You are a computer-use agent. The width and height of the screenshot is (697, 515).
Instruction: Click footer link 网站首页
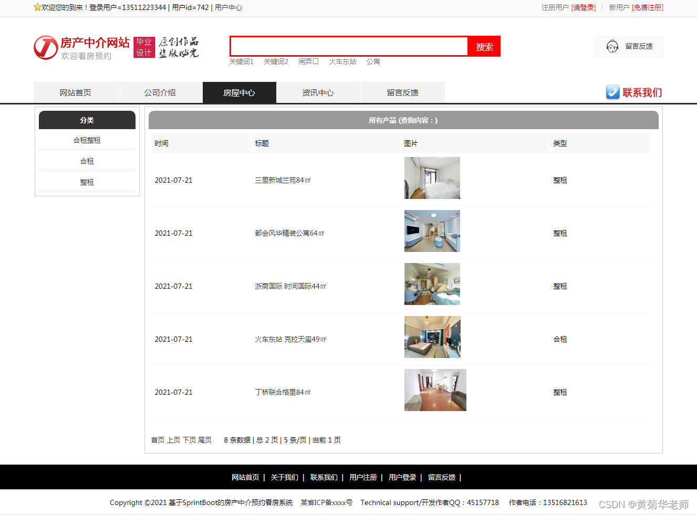click(245, 477)
